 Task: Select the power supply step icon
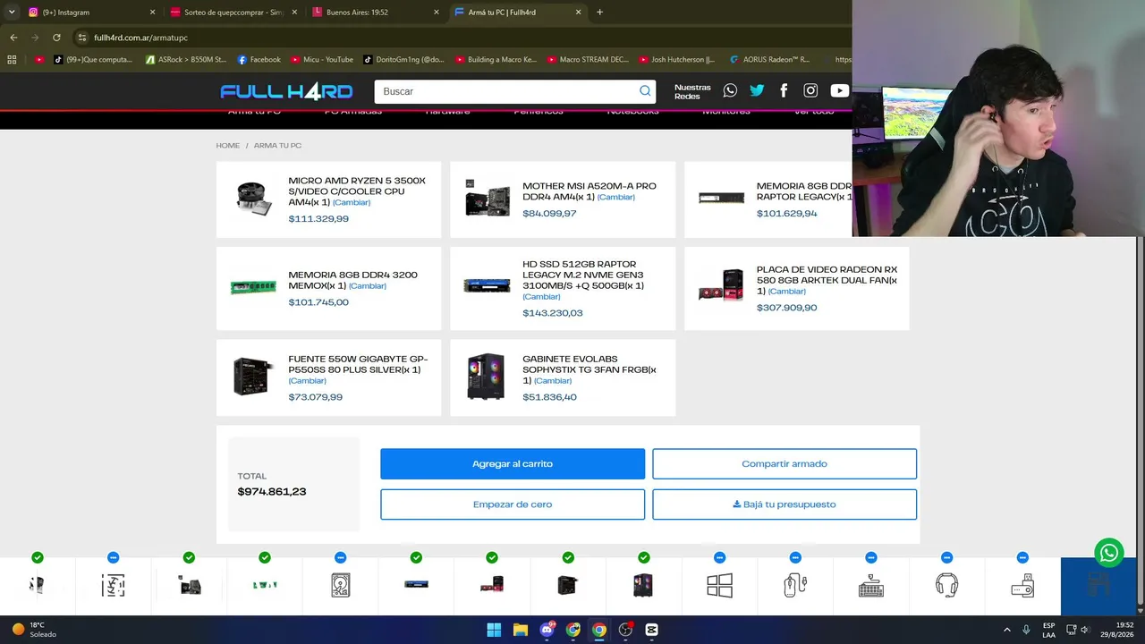[x=567, y=585]
